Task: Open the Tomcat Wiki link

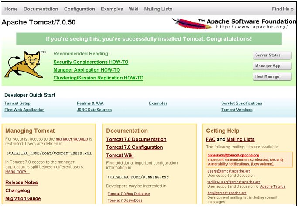Action: coord(120,155)
